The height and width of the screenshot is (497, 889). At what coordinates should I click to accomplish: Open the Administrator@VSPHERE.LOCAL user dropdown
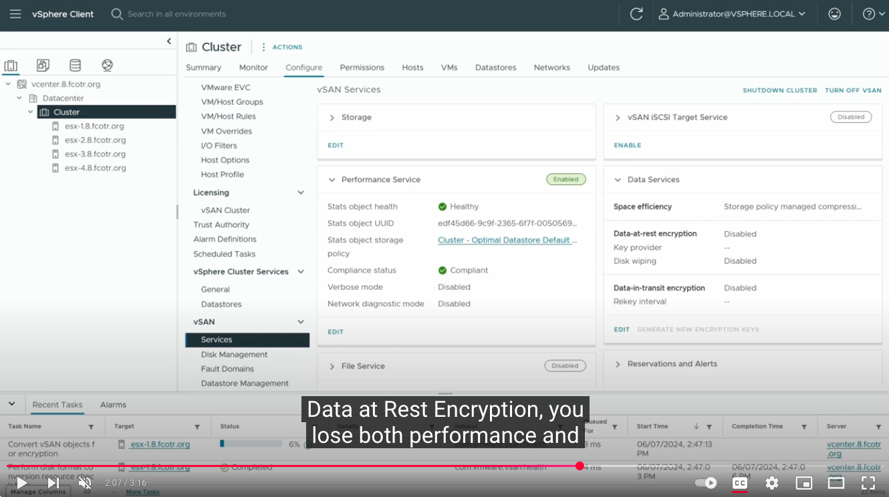click(732, 14)
